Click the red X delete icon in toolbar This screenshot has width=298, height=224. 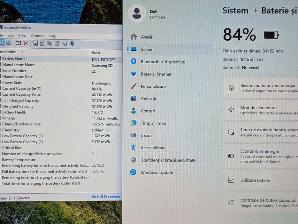(26, 43)
